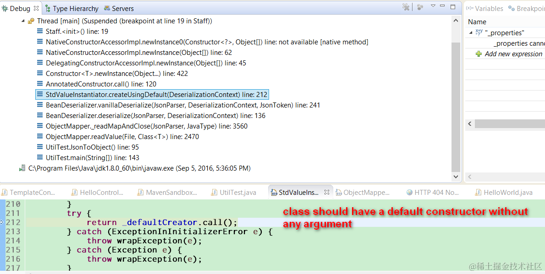Select the Thread [main] suspended row

click(120, 21)
